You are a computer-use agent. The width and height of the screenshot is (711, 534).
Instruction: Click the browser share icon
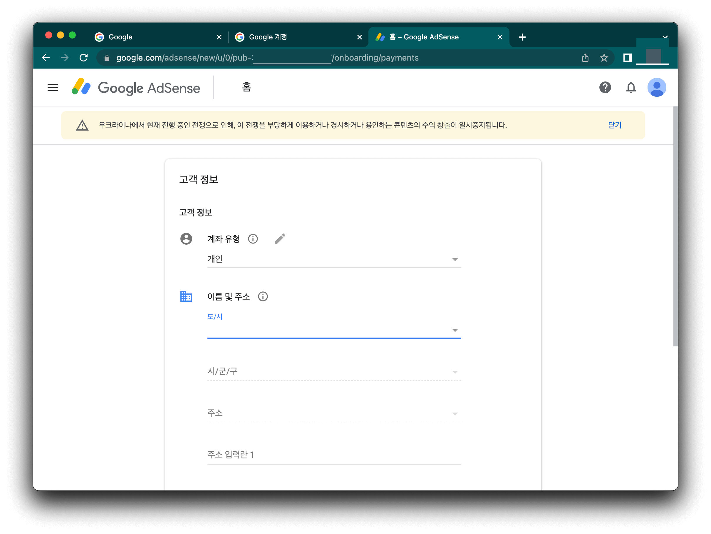[x=585, y=58]
